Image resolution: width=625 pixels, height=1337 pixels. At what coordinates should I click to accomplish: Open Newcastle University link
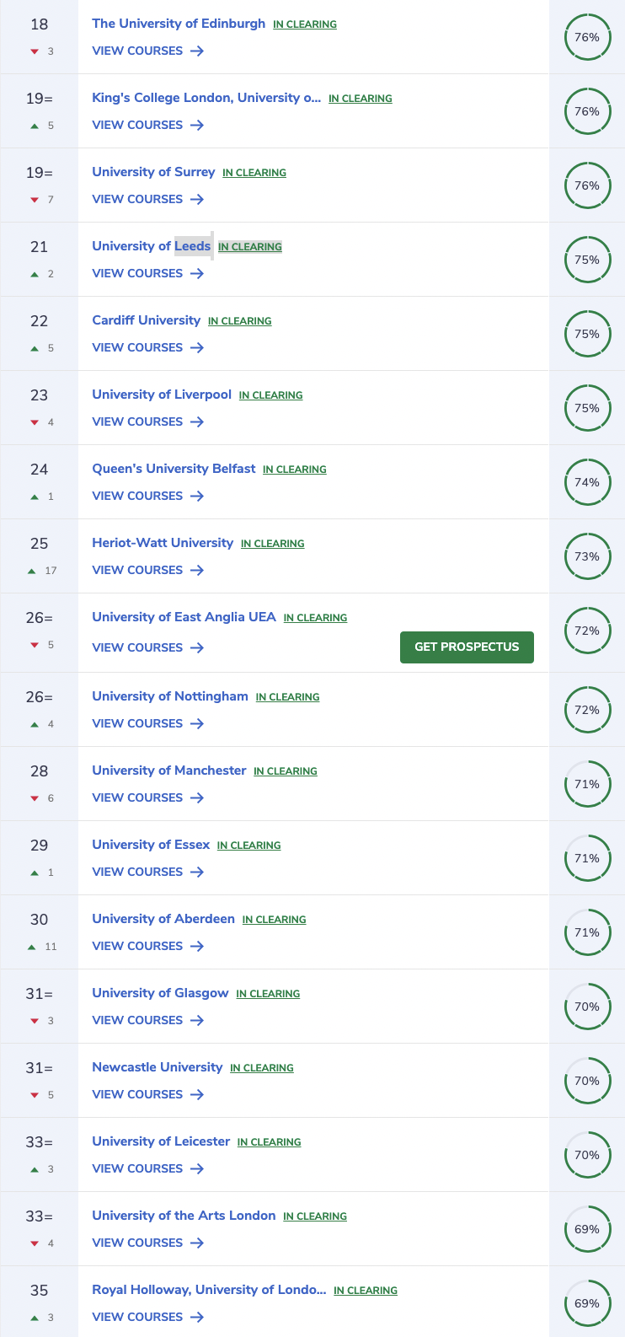(158, 1067)
